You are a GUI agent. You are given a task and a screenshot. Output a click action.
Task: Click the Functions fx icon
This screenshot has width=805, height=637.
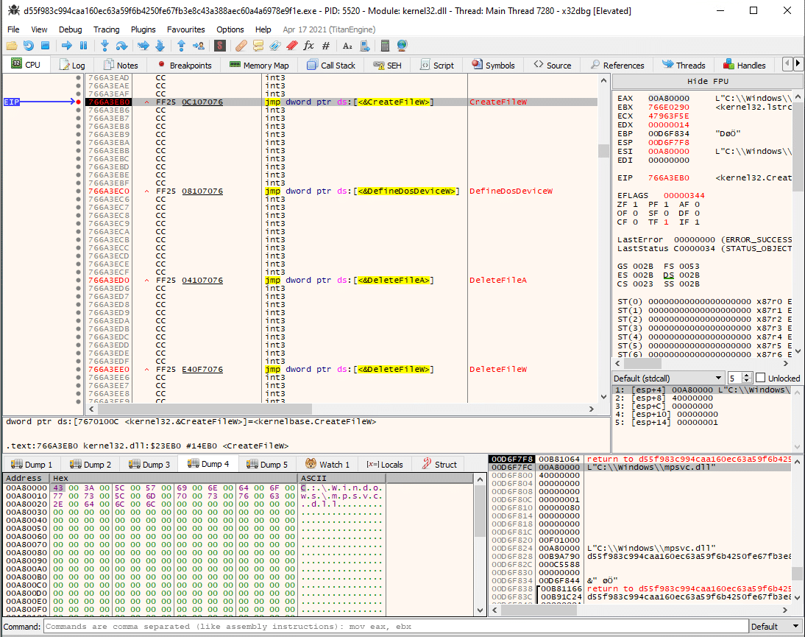pyautogui.click(x=308, y=46)
